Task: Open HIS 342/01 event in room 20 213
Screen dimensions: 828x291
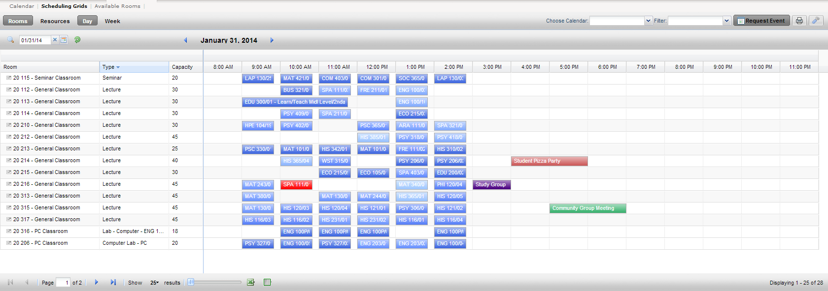Action: point(335,149)
